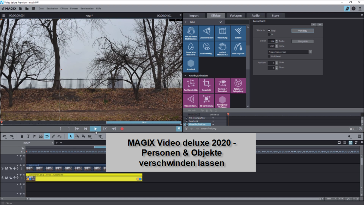The width and height of the screenshot is (364, 205).
Task: Open the Ausschnitt panel options dropdown arrow
Action: [x=314, y=25]
